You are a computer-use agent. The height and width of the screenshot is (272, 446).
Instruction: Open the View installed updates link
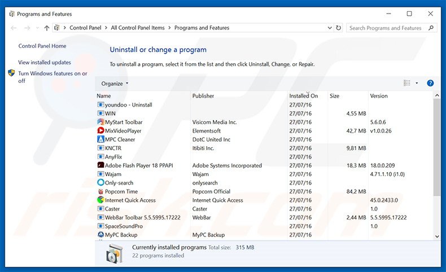pos(45,62)
